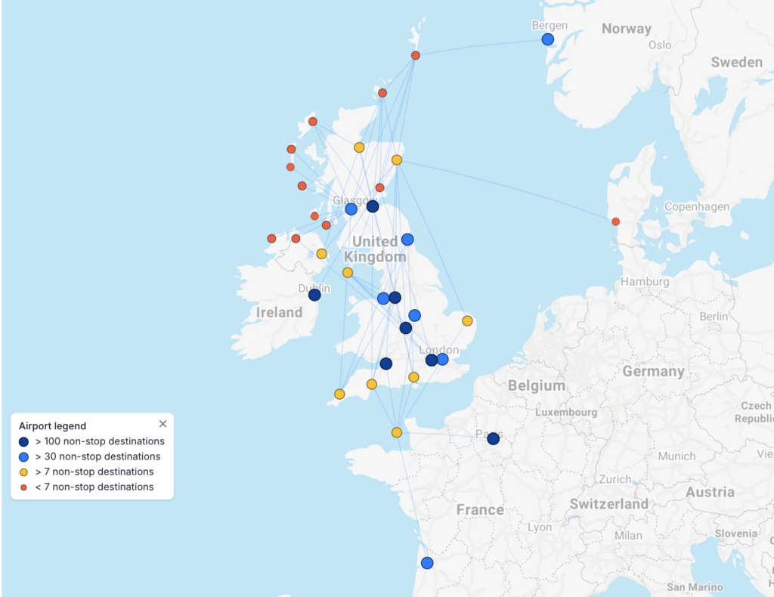774x597 pixels.
Task: Click the 'Ireland' country label
Action: pos(279,312)
